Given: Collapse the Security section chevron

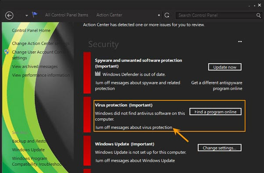Looking at the screenshot, I should click(240, 42).
